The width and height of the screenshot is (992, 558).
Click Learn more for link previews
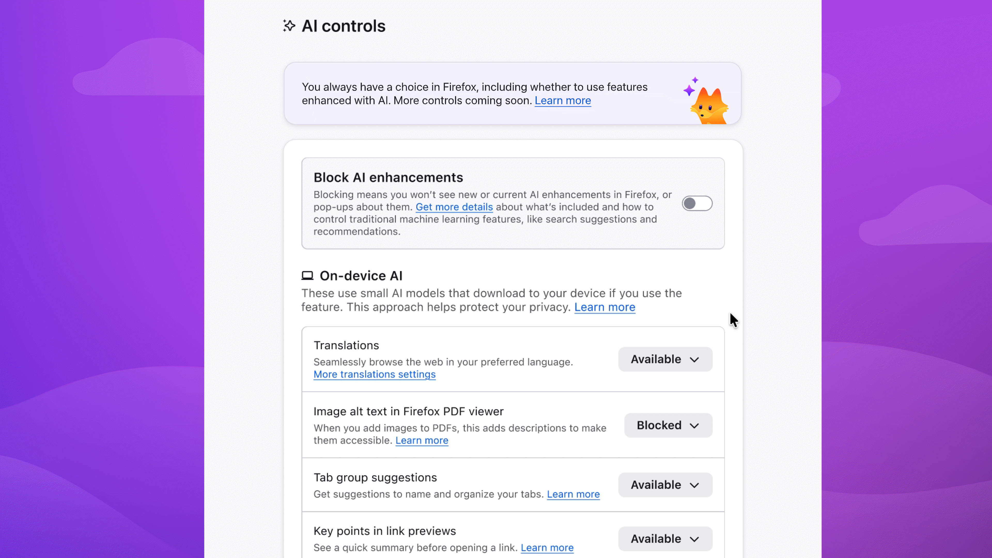point(547,548)
